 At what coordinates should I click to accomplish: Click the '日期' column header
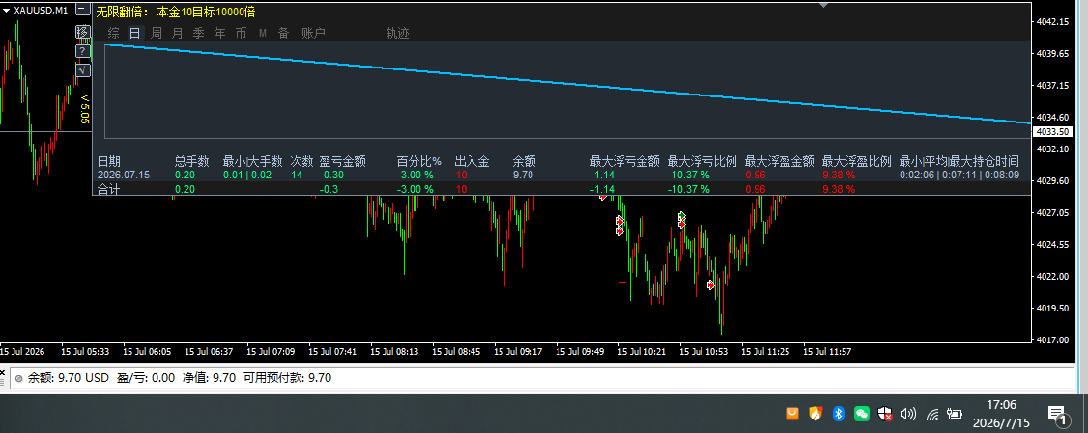(x=108, y=161)
